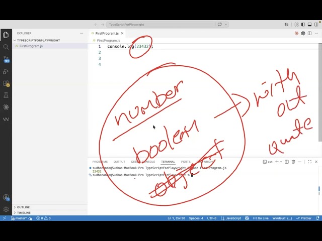Create a new terminal with plus icon
This screenshot has width=322, height=241.
(x=277, y=162)
